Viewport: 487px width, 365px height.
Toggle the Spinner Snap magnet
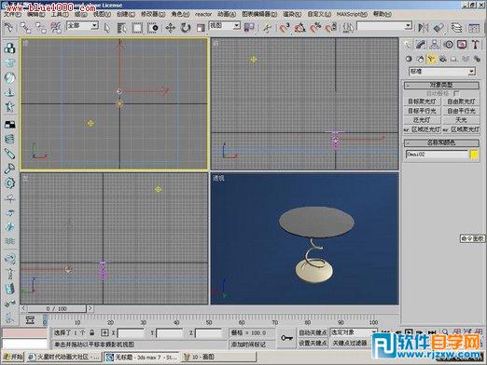(x=331, y=28)
